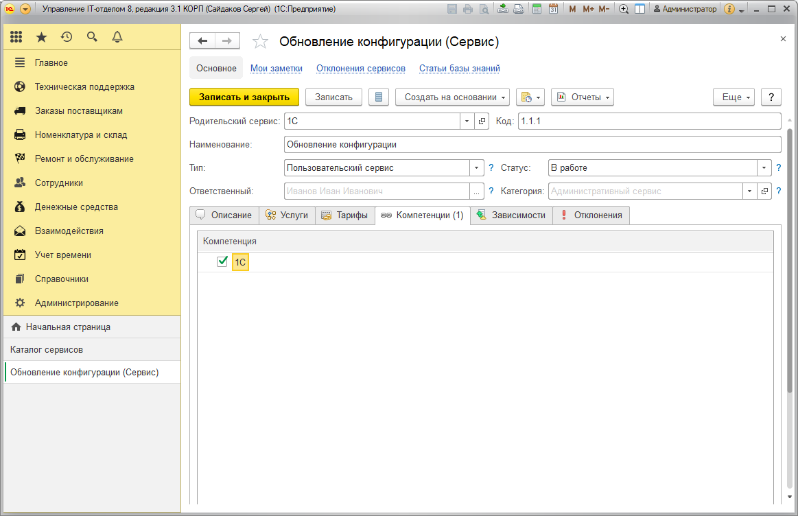
Task: Expand the Тип dropdown arrow
Action: (476, 167)
